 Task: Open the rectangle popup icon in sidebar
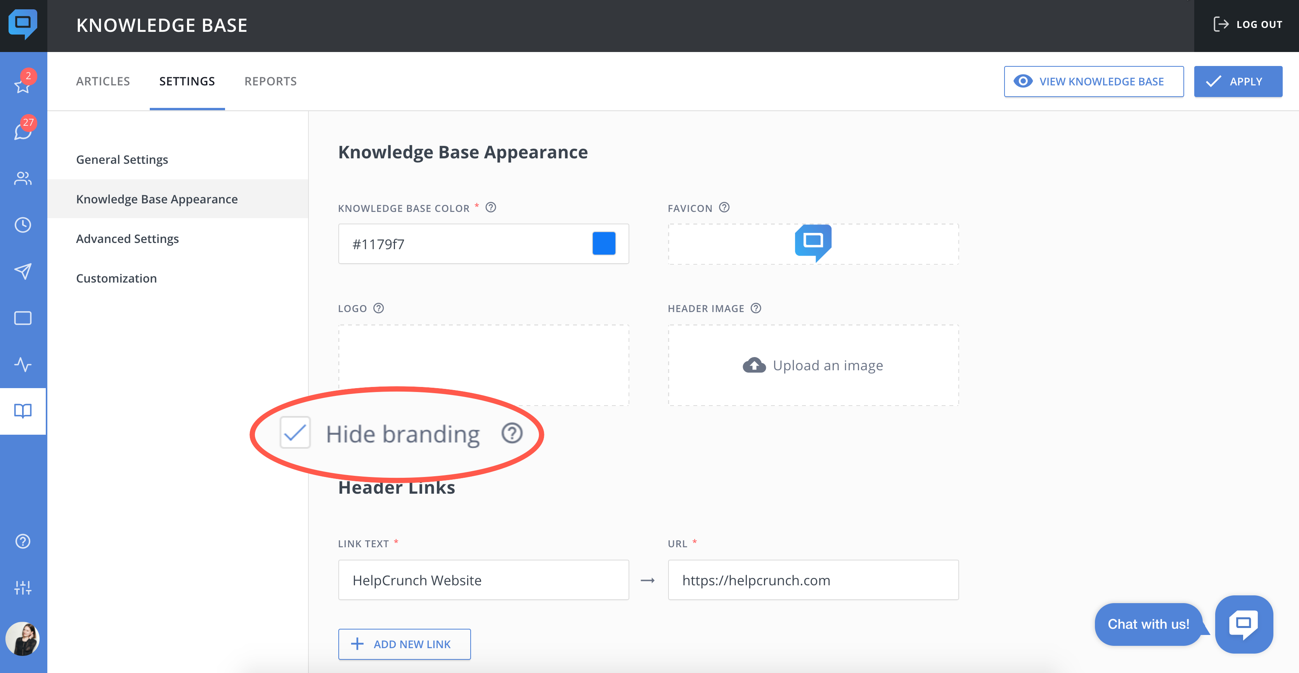(x=23, y=318)
